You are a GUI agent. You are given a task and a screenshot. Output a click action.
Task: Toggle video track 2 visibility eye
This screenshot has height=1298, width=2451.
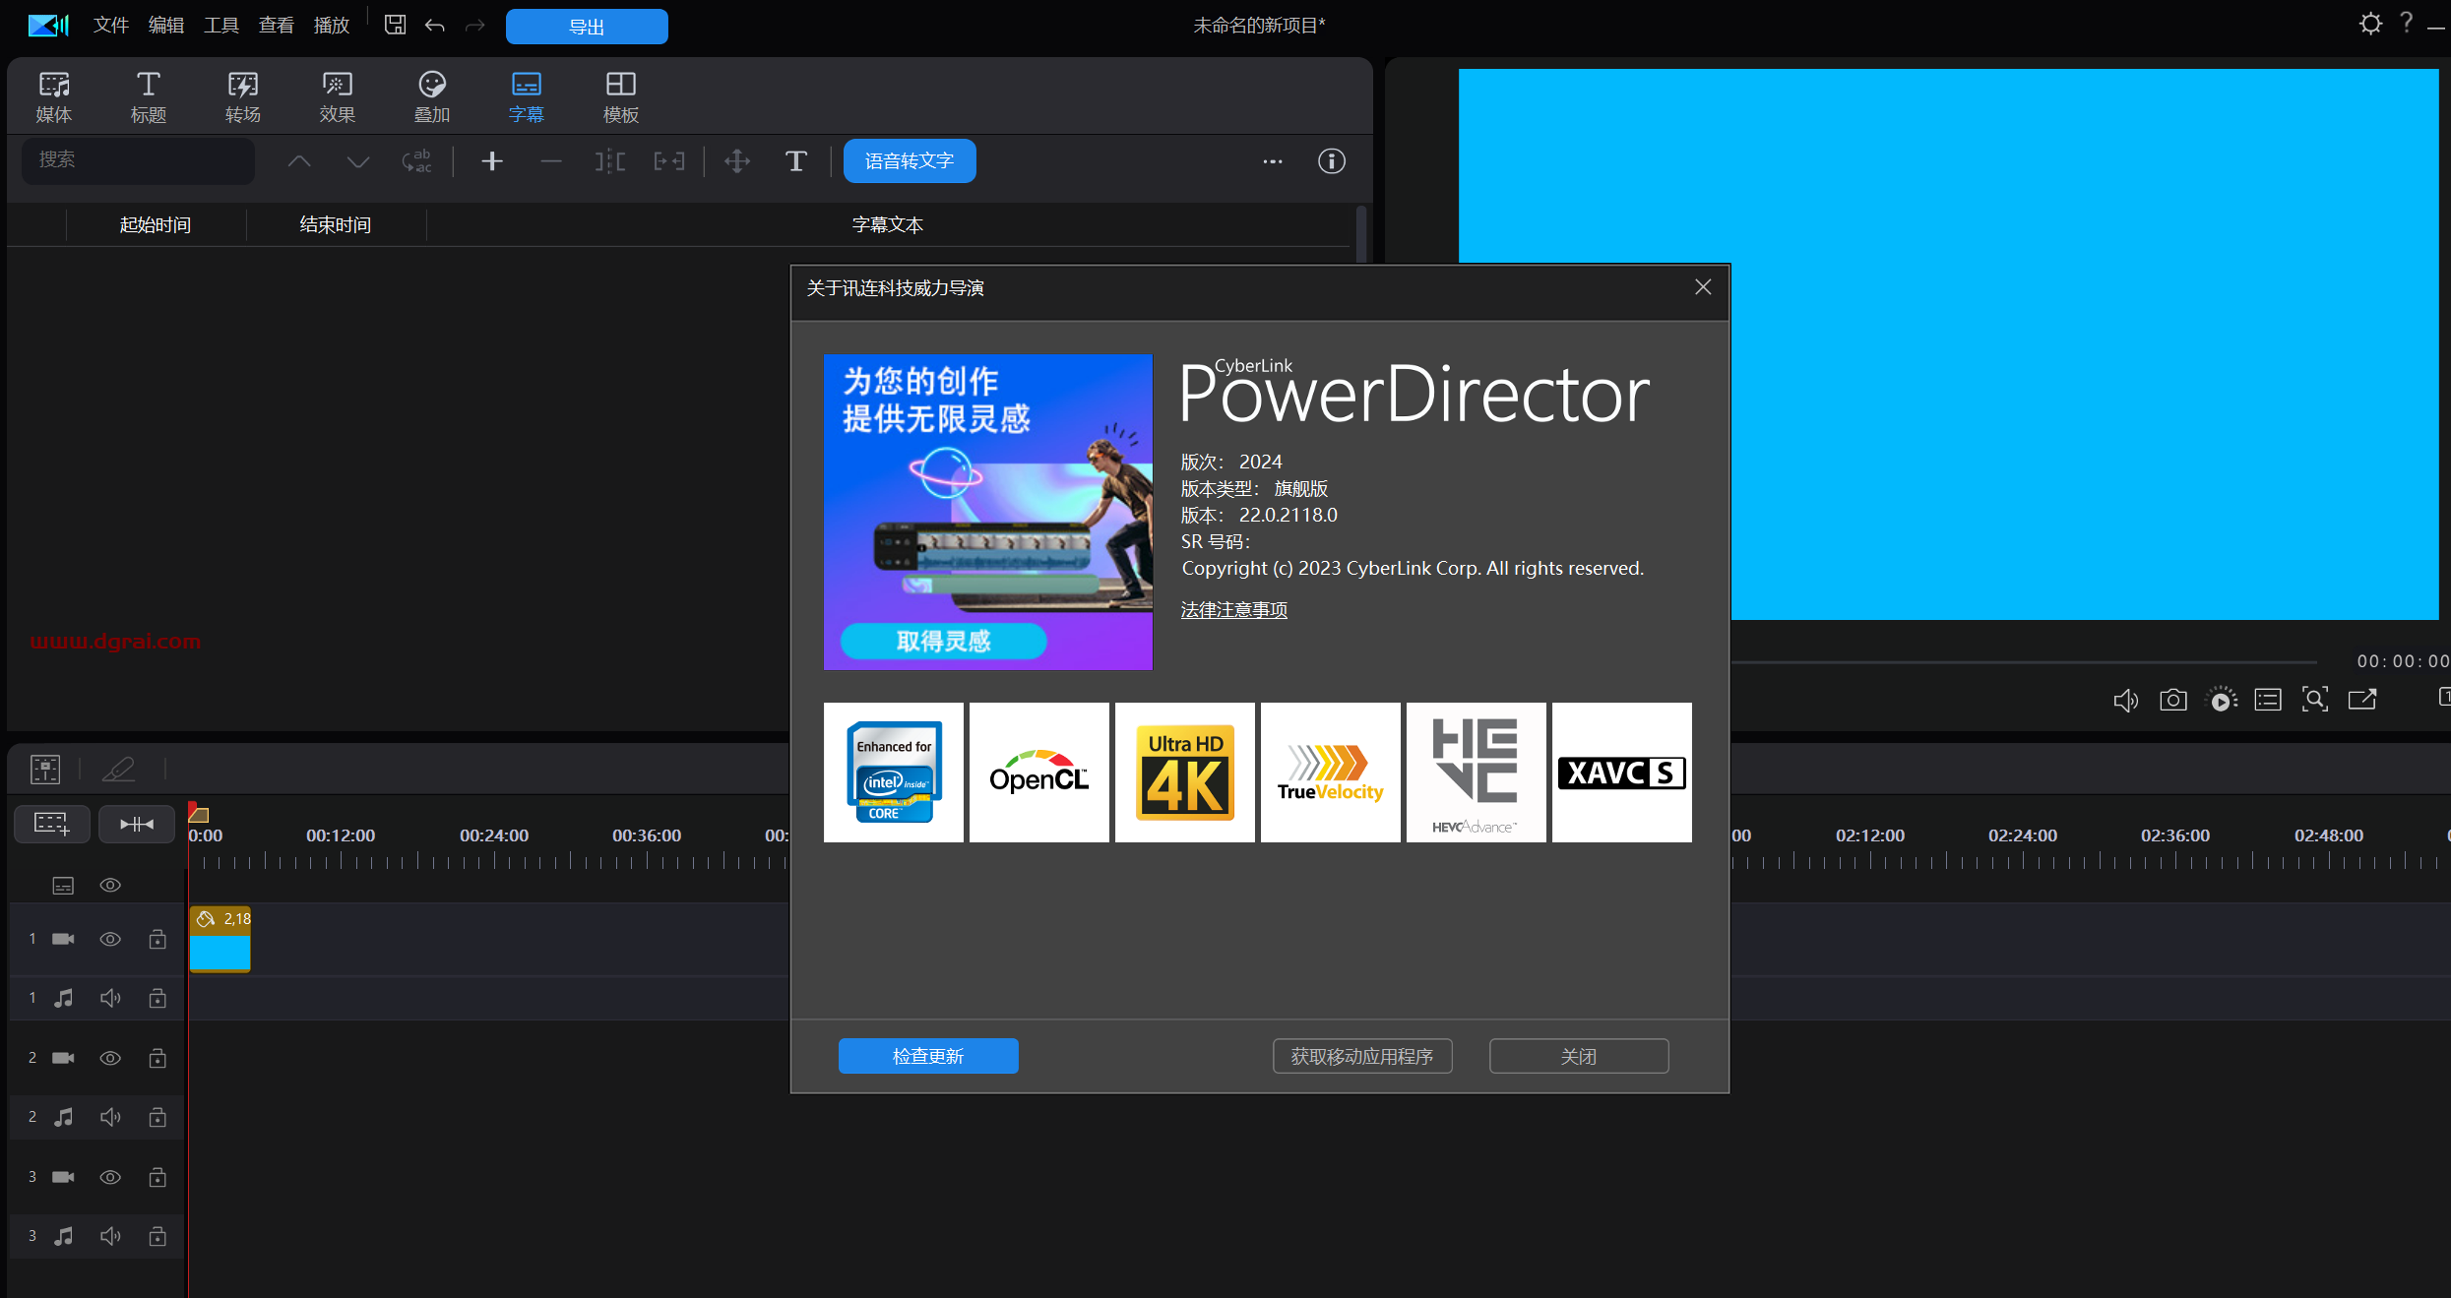[x=110, y=1058]
